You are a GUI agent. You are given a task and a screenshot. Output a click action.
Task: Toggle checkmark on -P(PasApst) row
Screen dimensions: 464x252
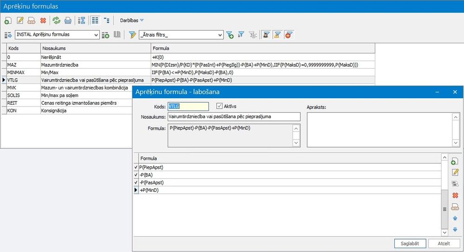[x=136, y=183]
